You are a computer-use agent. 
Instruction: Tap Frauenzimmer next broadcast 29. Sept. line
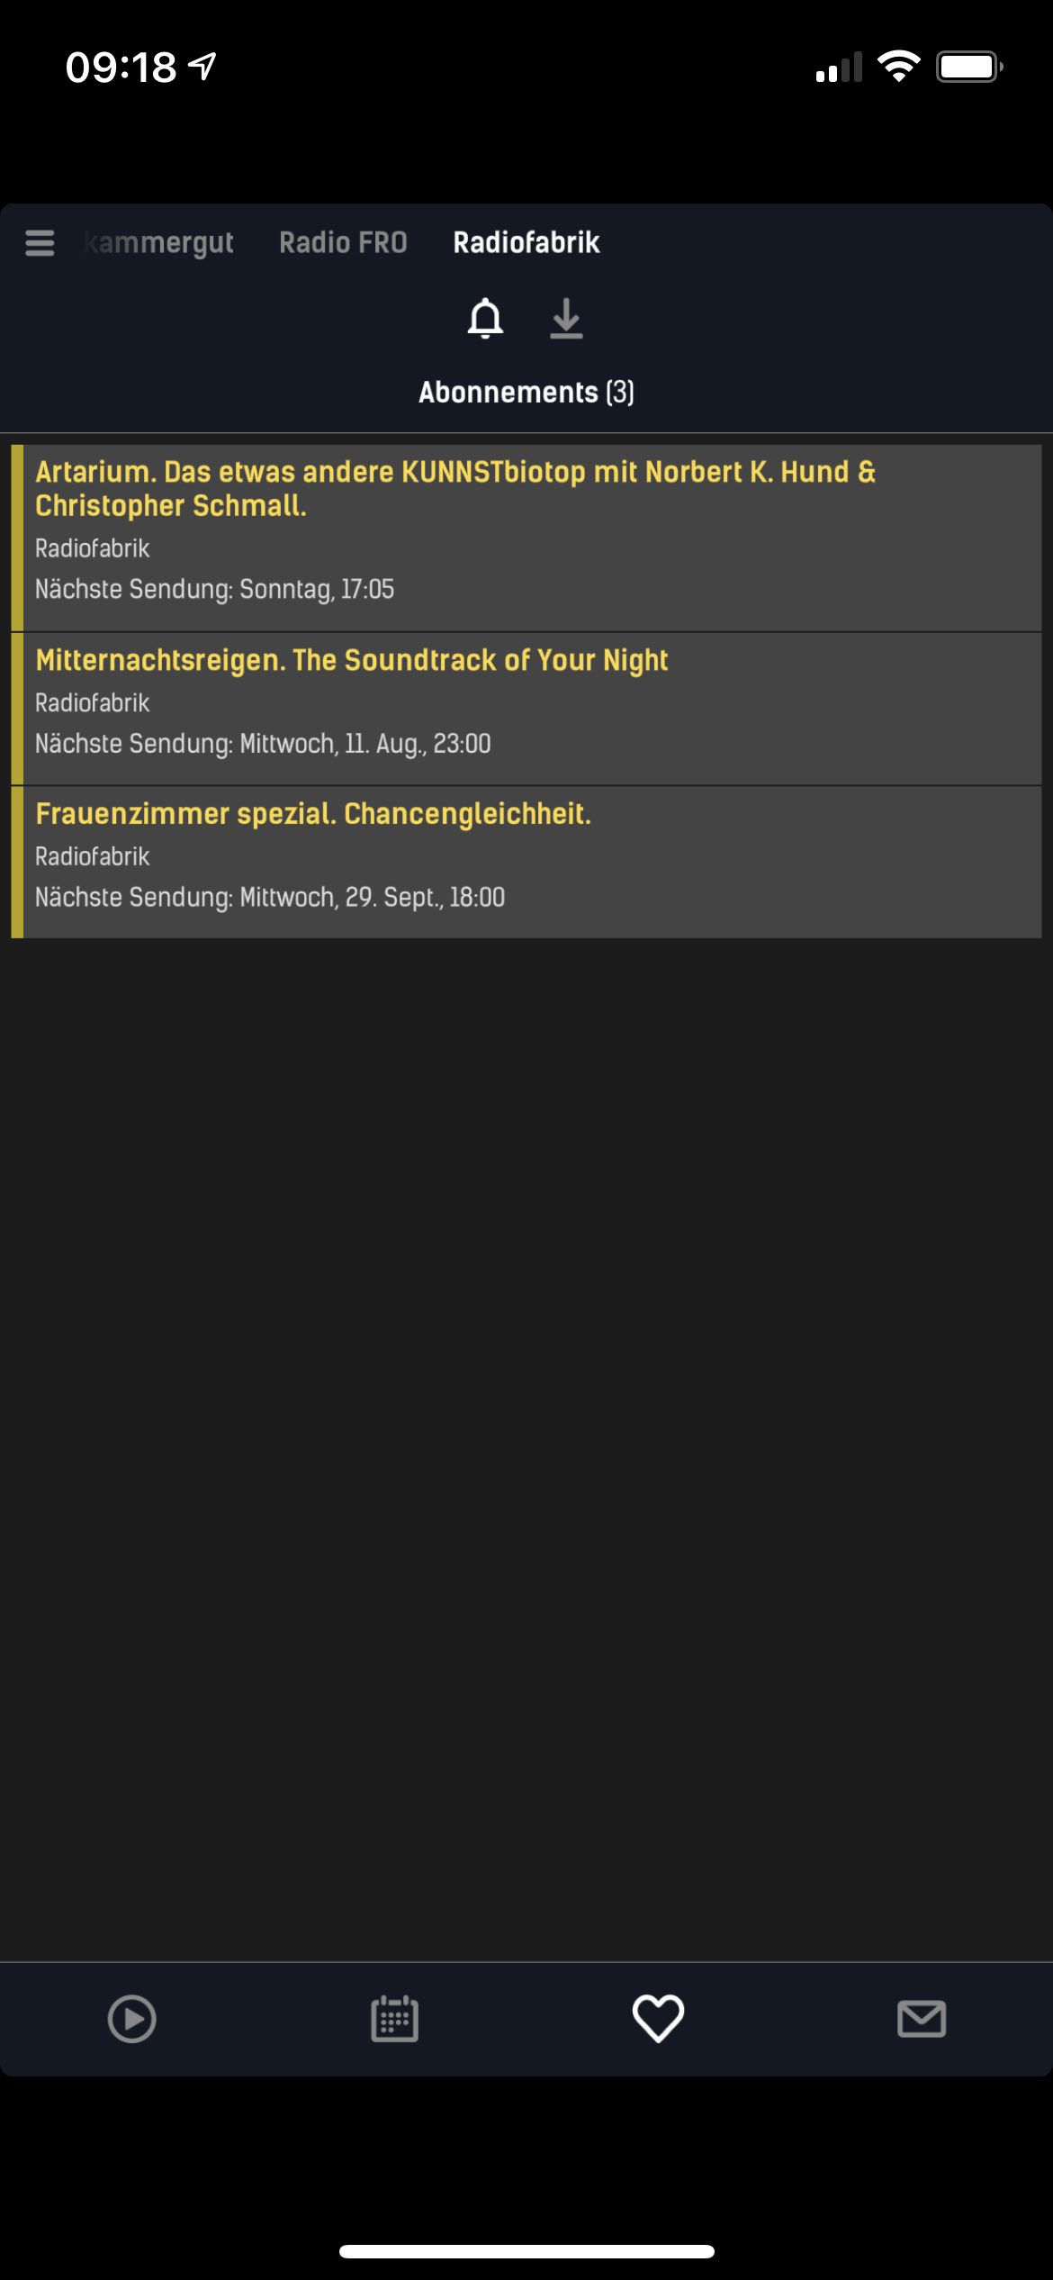pyautogui.click(x=270, y=898)
